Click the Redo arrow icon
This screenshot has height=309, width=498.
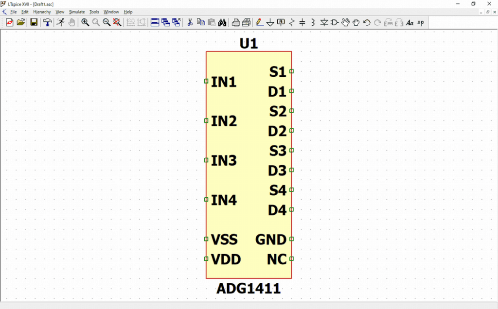[x=377, y=22]
